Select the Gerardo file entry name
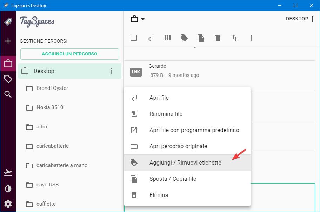 click(157, 66)
